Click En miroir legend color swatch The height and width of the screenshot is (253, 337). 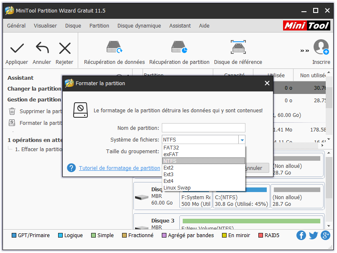[x=224, y=235]
